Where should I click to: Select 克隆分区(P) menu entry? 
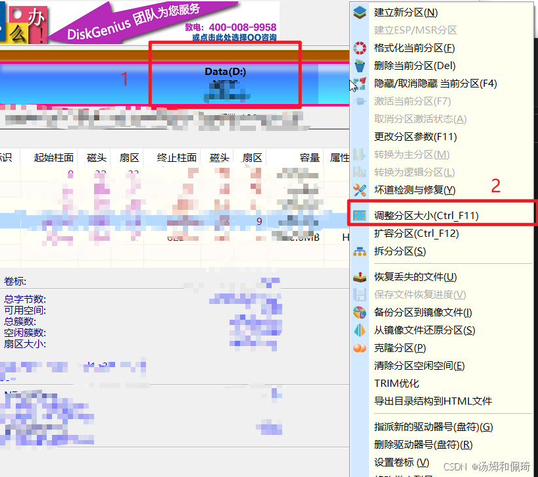point(400,348)
